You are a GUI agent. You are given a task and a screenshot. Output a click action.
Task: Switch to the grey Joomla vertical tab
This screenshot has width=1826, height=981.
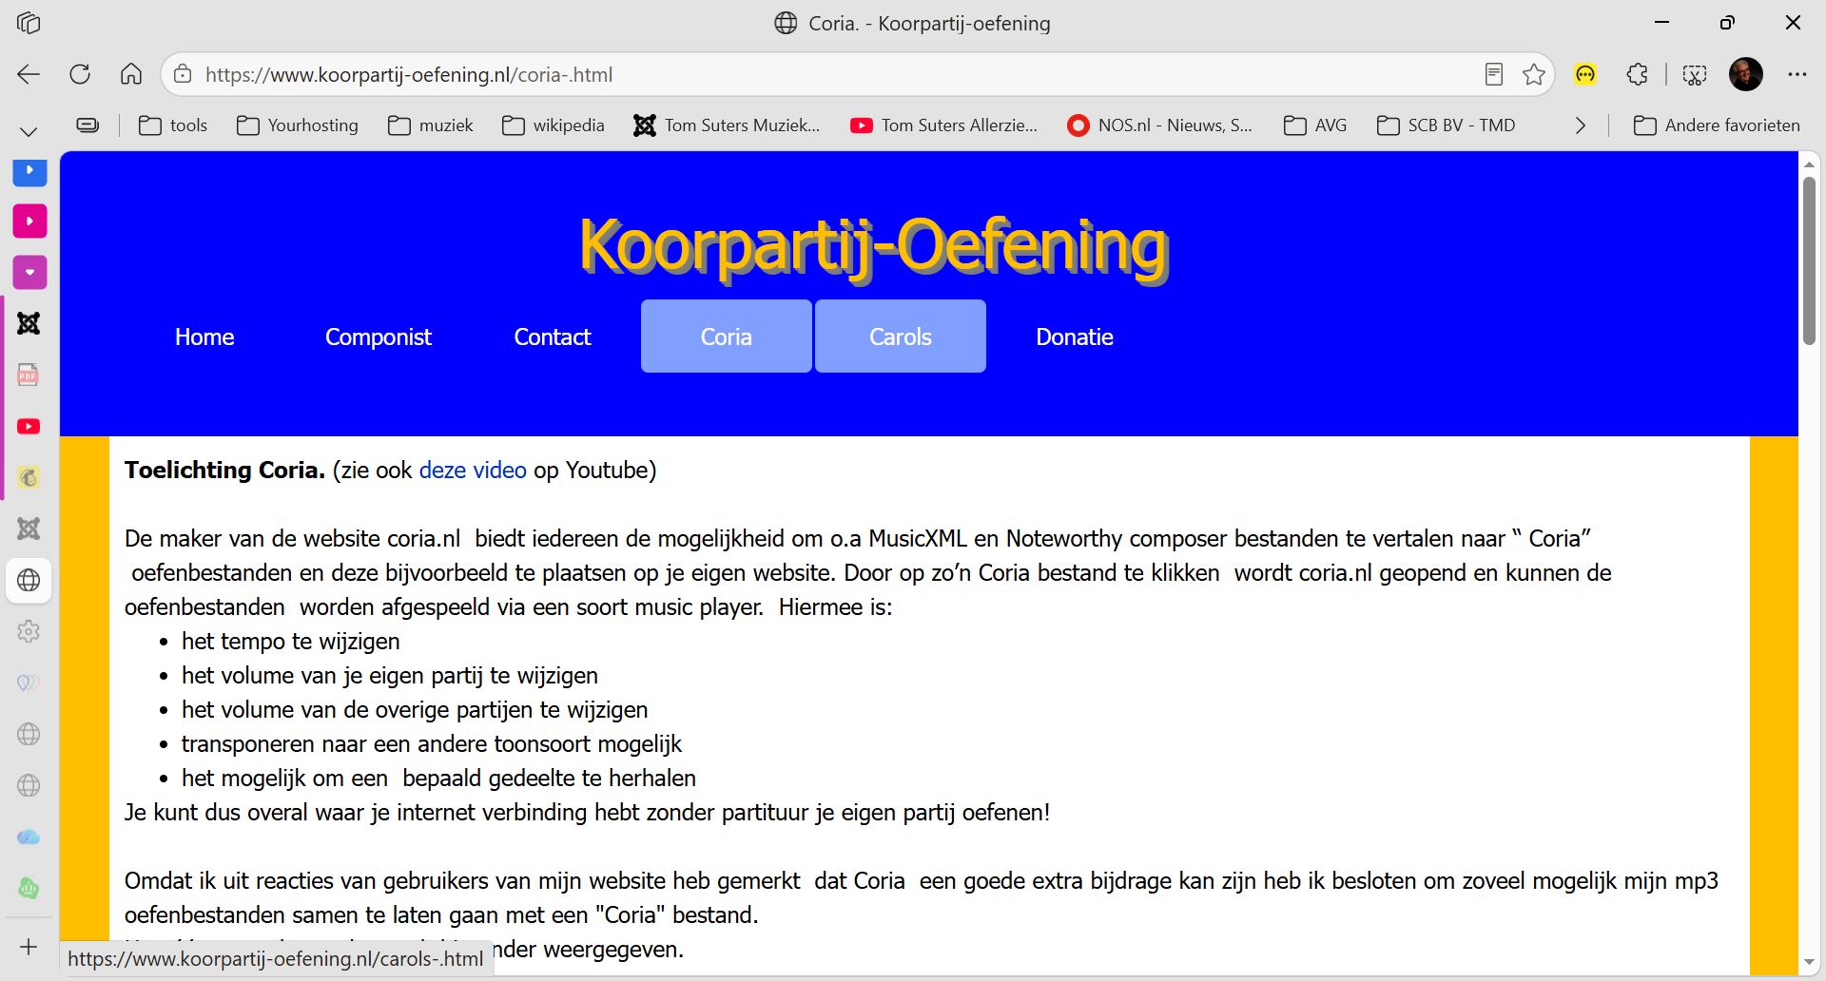click(x=29, y=529)
